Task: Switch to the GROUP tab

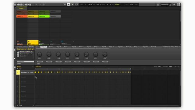Action: [25, 47]
